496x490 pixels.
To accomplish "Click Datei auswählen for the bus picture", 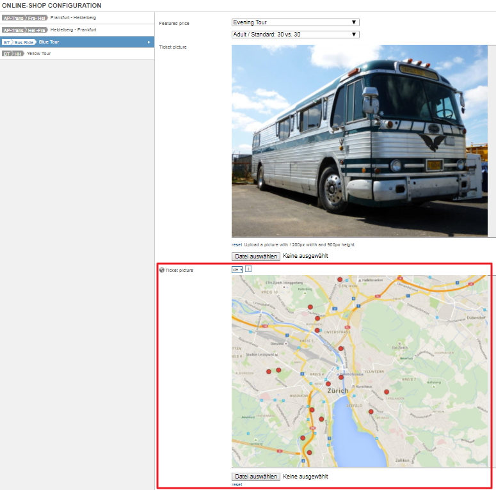I will 256,257.
